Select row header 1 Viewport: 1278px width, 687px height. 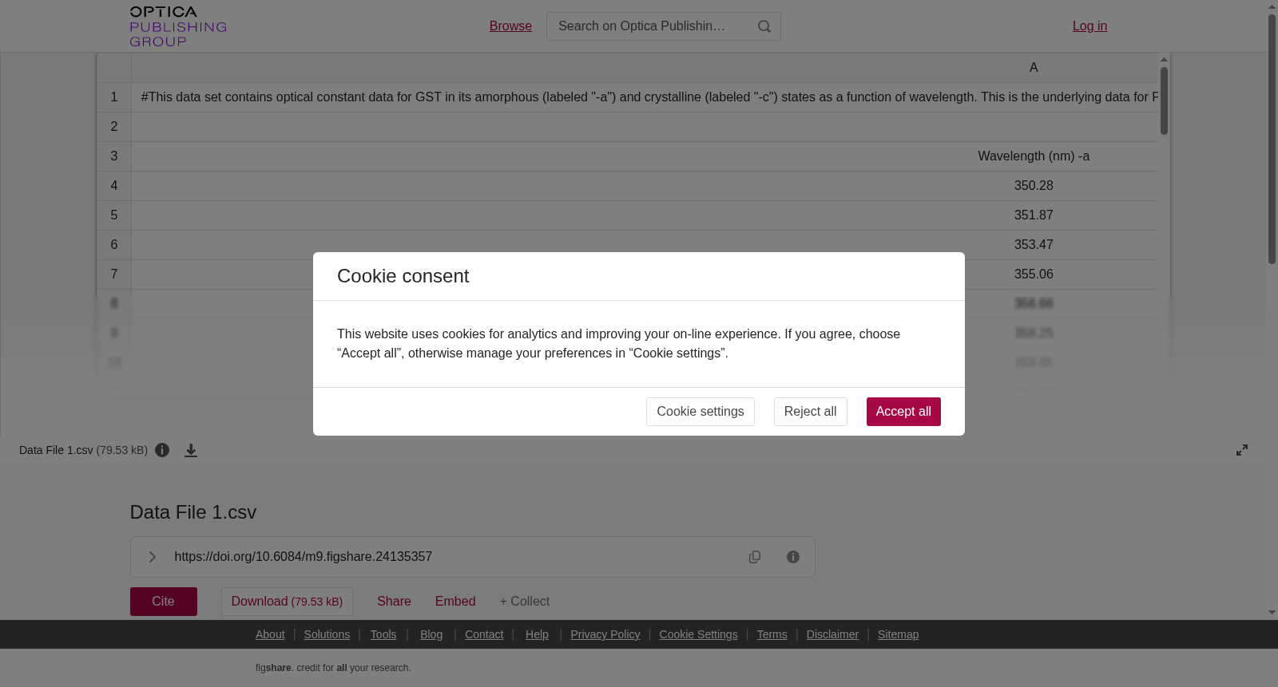[x=114, y=97]
